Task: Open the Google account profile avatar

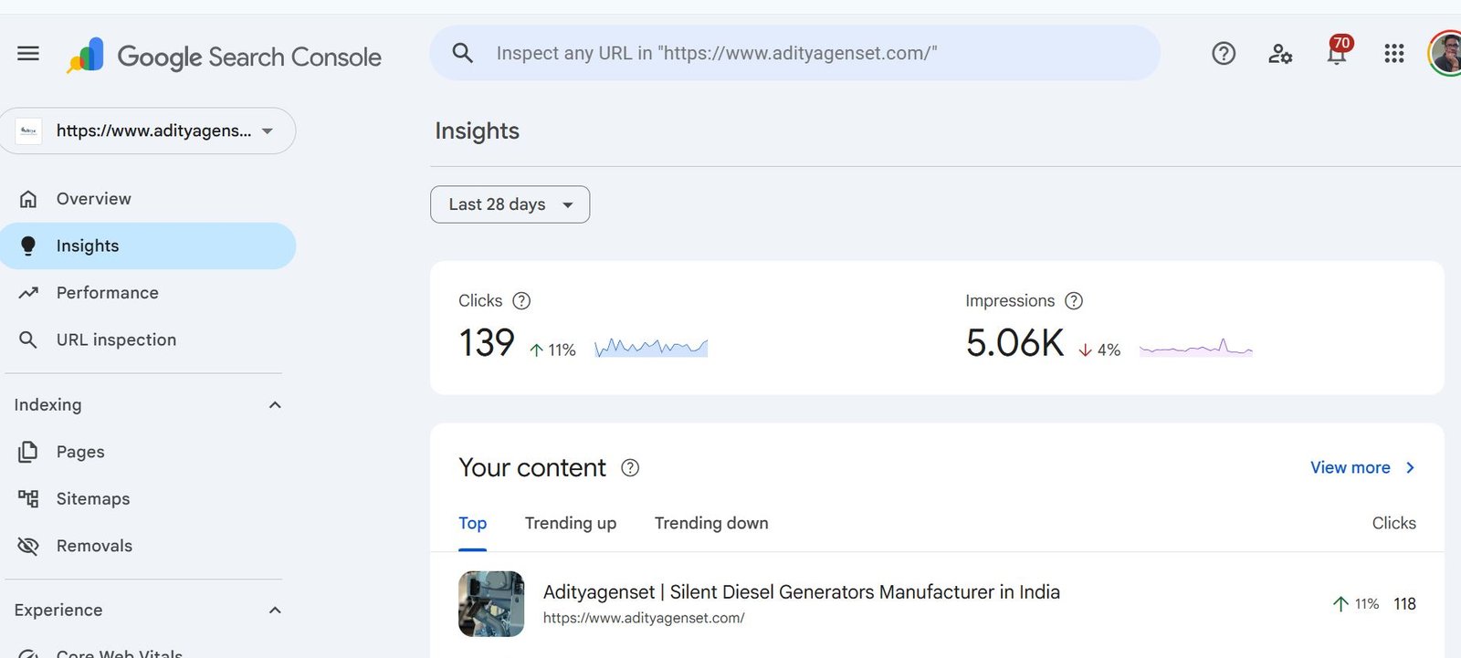Action: (1445, 53)
